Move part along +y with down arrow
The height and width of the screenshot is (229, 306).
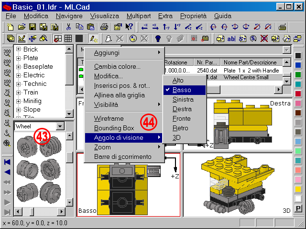pos(177,27)
